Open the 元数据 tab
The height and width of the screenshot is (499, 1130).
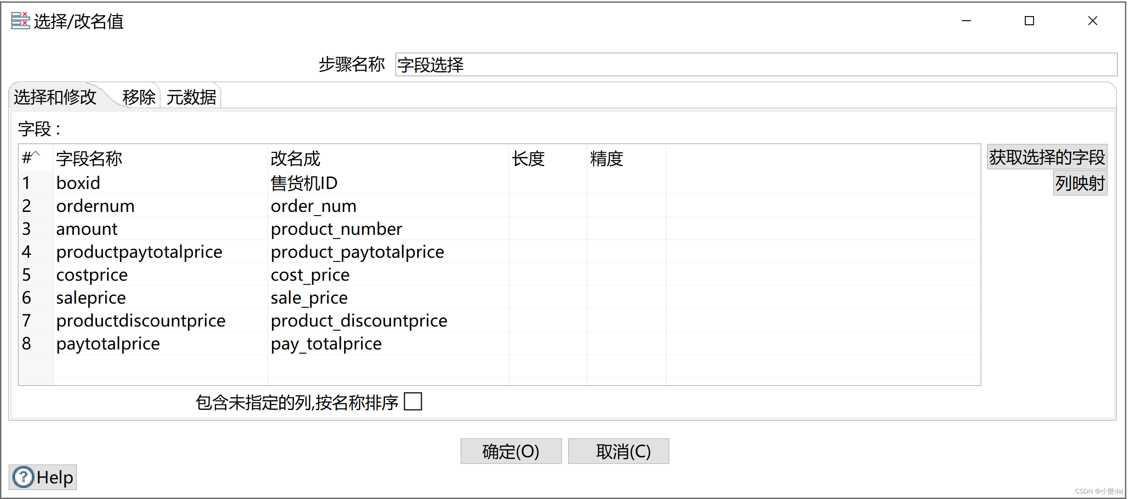click(x=191, y=97)
